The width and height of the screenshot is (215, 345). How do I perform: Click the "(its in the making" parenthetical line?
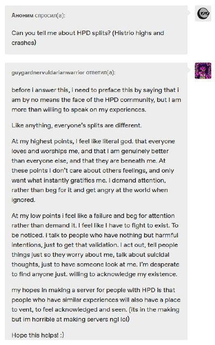pyautogui.click(x=154, y=309)
